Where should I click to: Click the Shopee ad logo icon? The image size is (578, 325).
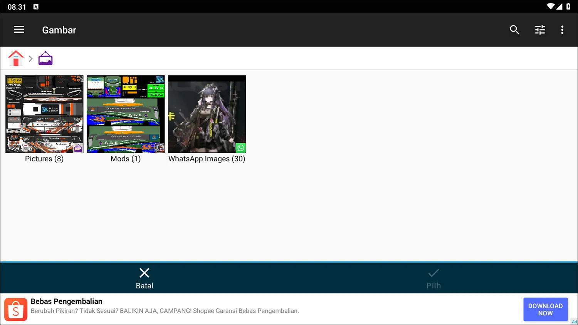click(16, 309)
